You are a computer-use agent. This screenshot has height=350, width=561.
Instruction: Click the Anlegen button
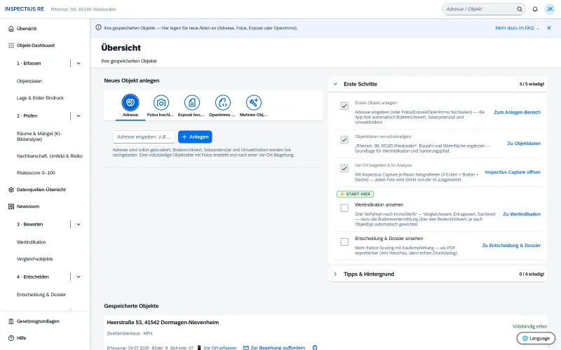(x=195, y=136)
